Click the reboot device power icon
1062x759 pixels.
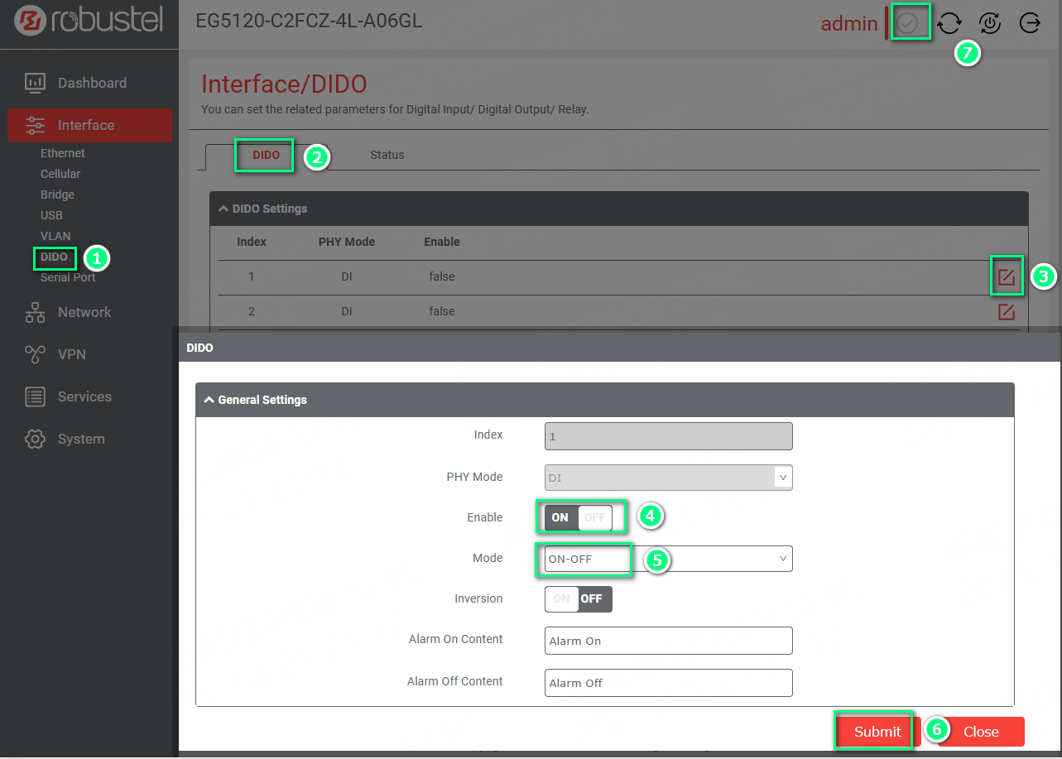990,23
